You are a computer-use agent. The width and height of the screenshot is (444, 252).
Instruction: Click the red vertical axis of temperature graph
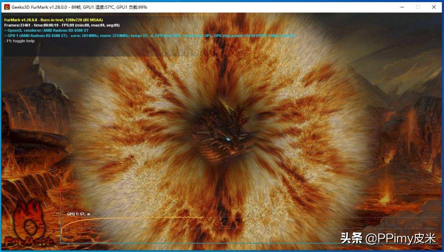[60, 205]
